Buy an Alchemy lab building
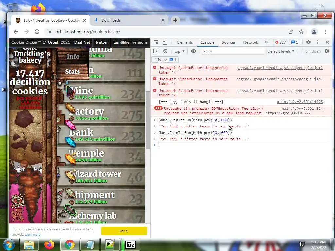Viewport: 335px width, 251px height. 101,217
